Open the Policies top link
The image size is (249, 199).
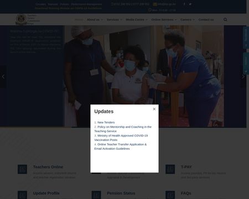(64, 4)
